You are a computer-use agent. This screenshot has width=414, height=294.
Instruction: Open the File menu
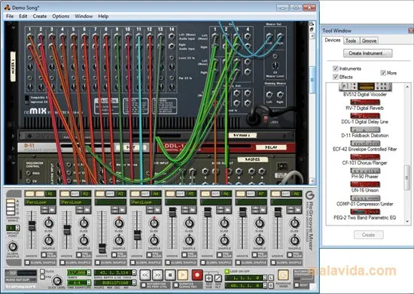click(x=10, y=17)
